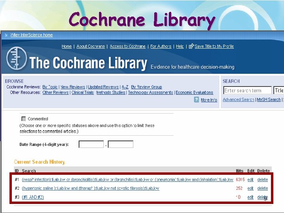Go to the Home page link
Viewport: 284px width, 213px height.
pyautogui.click(x=67, y=47)
